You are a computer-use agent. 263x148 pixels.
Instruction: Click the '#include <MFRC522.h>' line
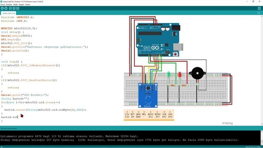17,17
